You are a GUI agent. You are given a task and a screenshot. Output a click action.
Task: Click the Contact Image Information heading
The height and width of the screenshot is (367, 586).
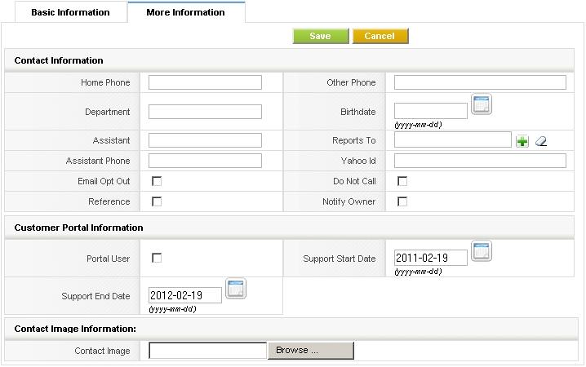click(75, 329)
